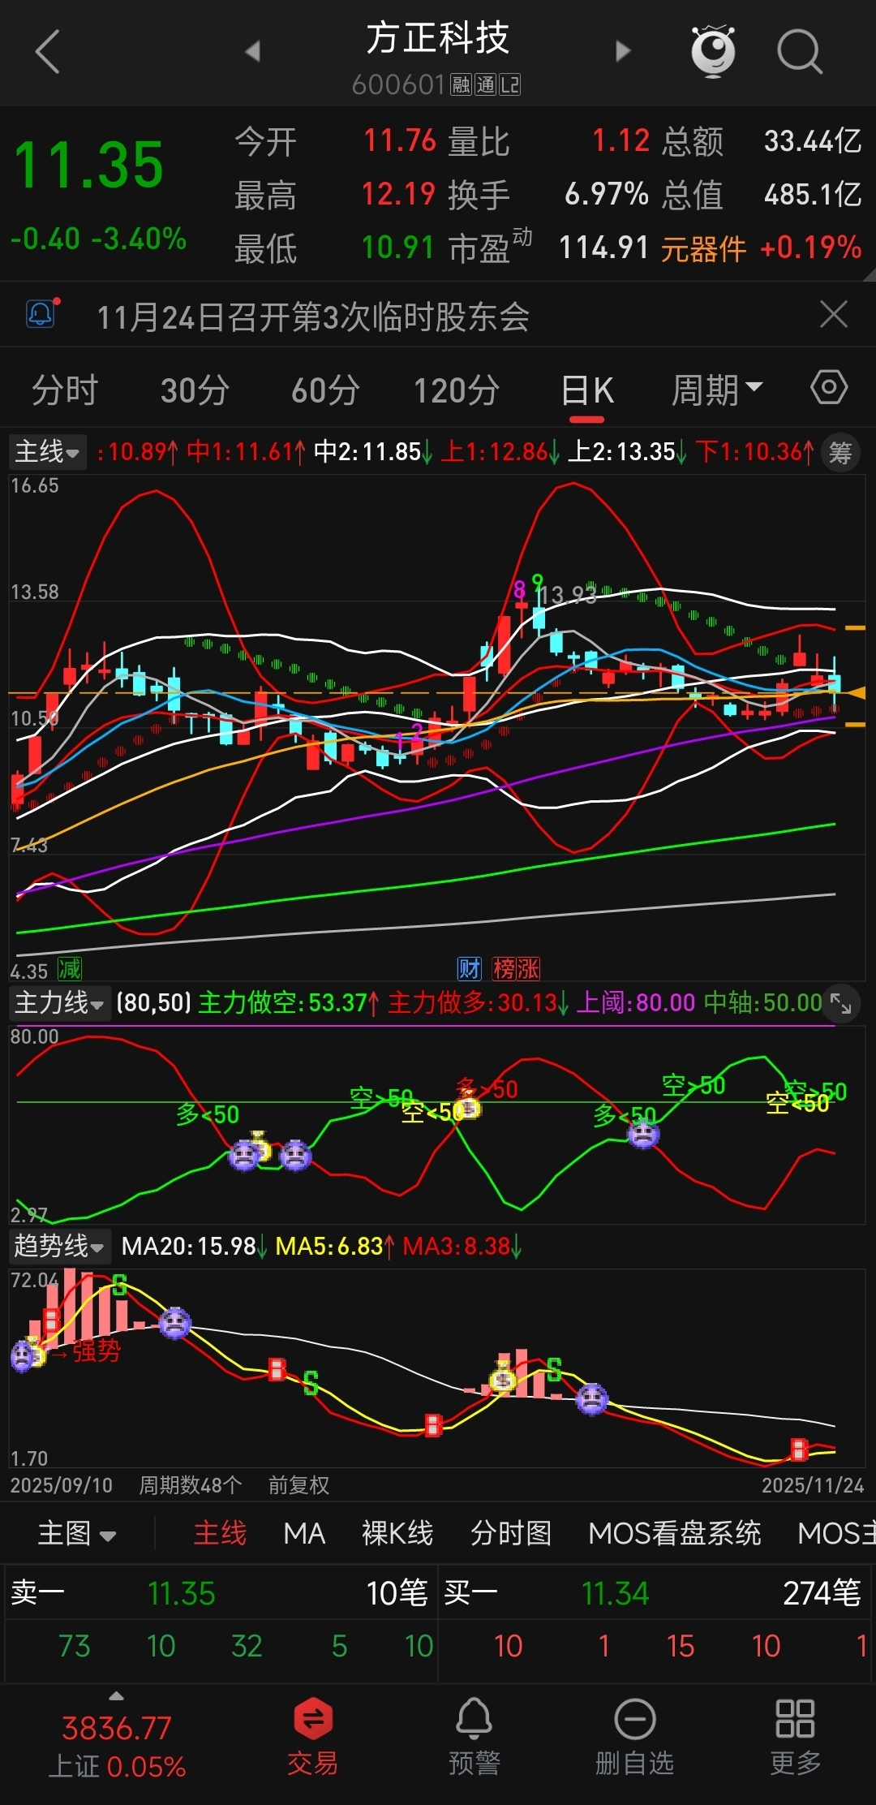Tap date label 2025/11/24
876x1805 pixels.
coord(813,1485)
